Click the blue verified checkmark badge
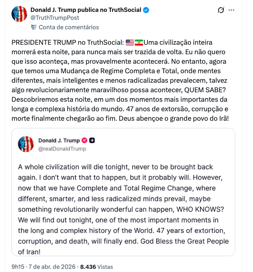Screen dimensions: 253x272 tap(146, 10)
